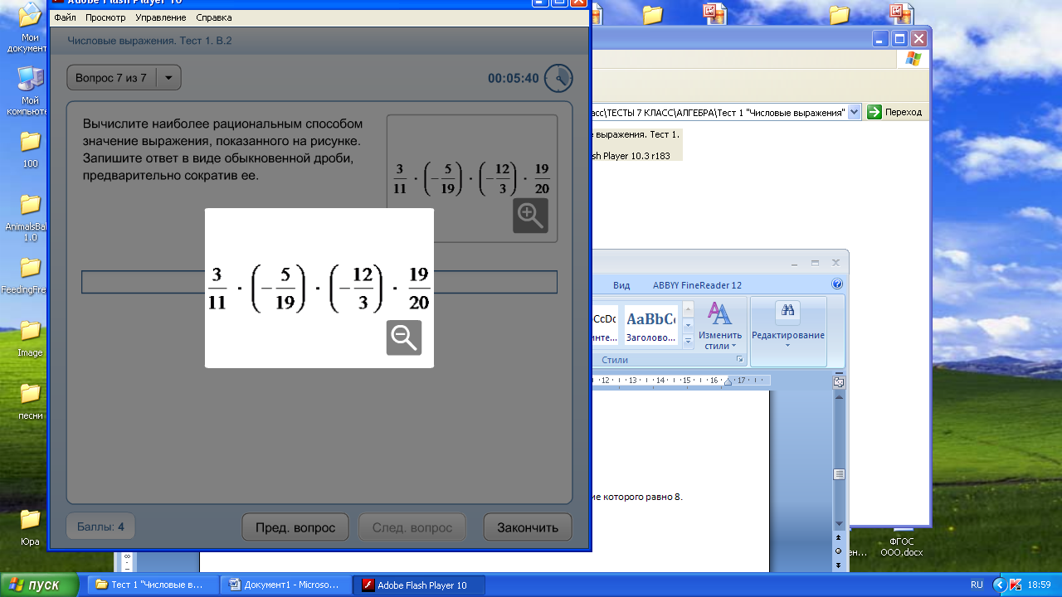This screenshot has height=597, width=1062.
Task: Click Word 'next page' browse arrow
Action: coord(839,565)
